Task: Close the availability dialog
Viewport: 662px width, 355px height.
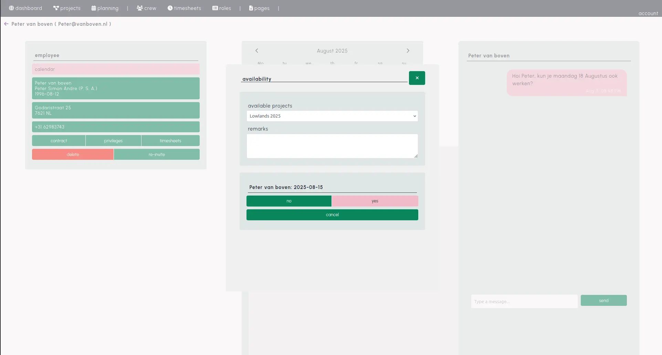Action: (x=417, y=78)
